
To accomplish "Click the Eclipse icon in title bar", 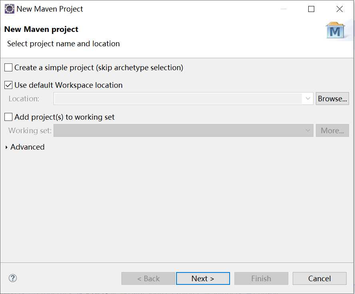I will click(x=10, y=9).
